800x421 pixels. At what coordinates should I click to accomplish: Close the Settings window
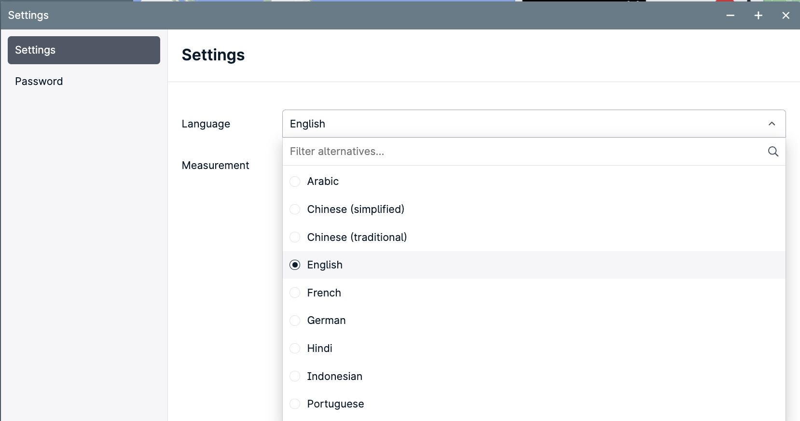pyautogui.click(x=786, y=15)
